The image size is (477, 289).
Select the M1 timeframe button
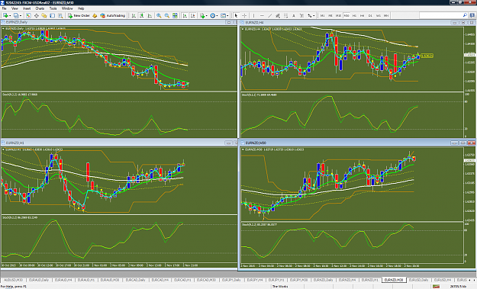pos(323,15)
